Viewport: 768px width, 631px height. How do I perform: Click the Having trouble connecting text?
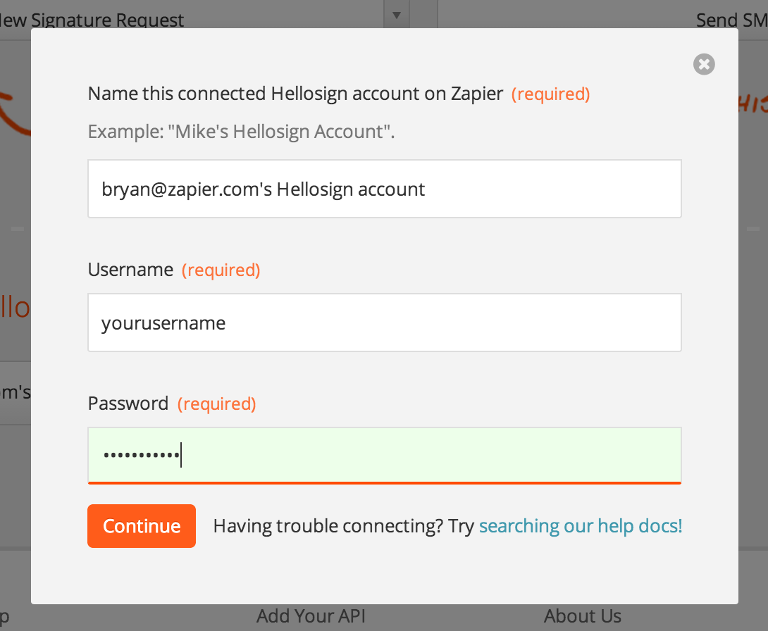point(328,526)
